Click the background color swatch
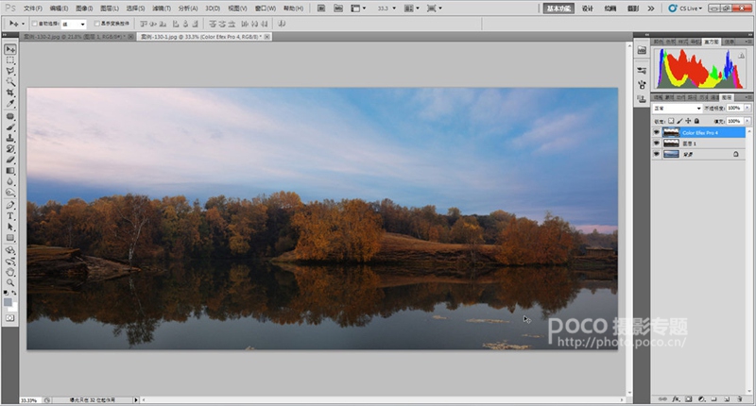The width and height of the screenshot is (756, 406). pos(14,307)
